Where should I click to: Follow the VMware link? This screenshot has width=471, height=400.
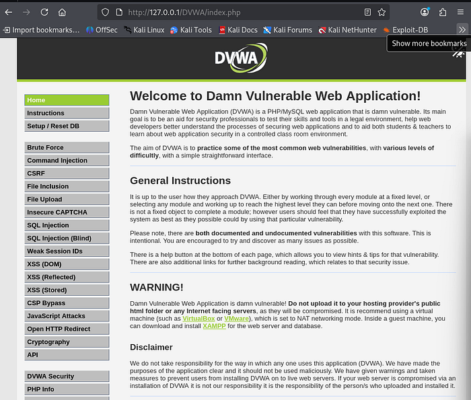[x=236, y=319]
